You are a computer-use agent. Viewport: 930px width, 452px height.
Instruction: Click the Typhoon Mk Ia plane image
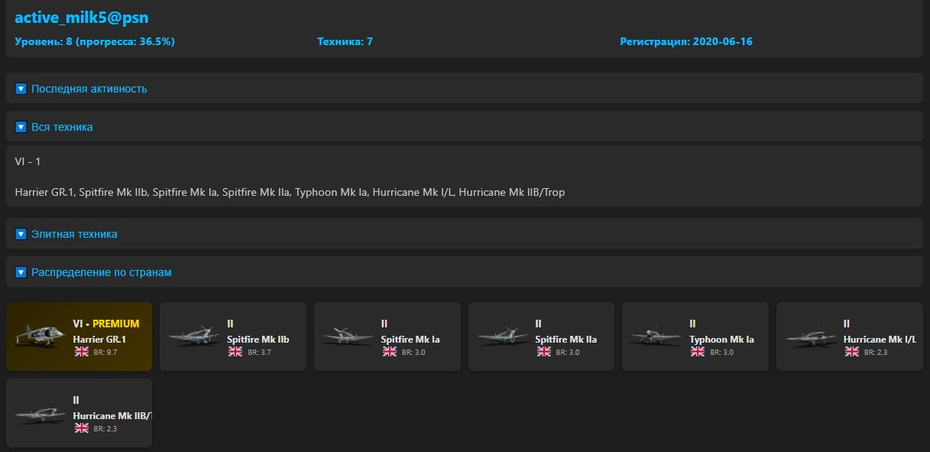click(656, 337)
